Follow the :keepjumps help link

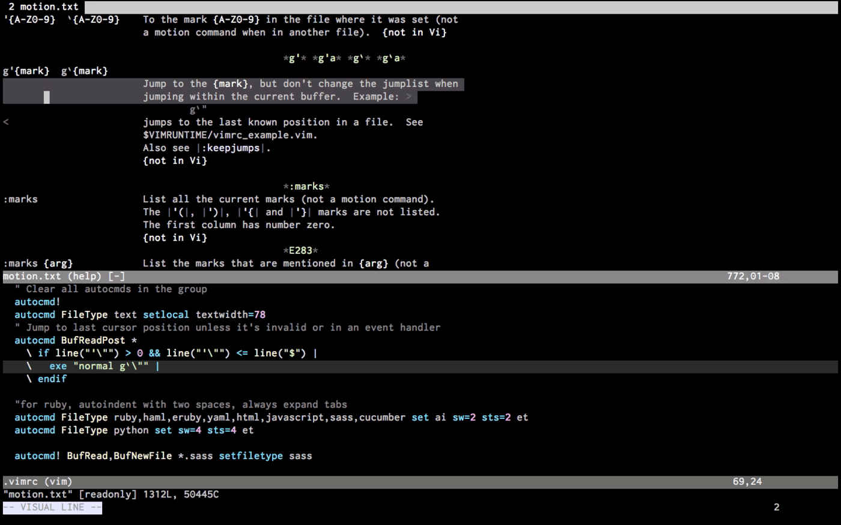(233, 148)
